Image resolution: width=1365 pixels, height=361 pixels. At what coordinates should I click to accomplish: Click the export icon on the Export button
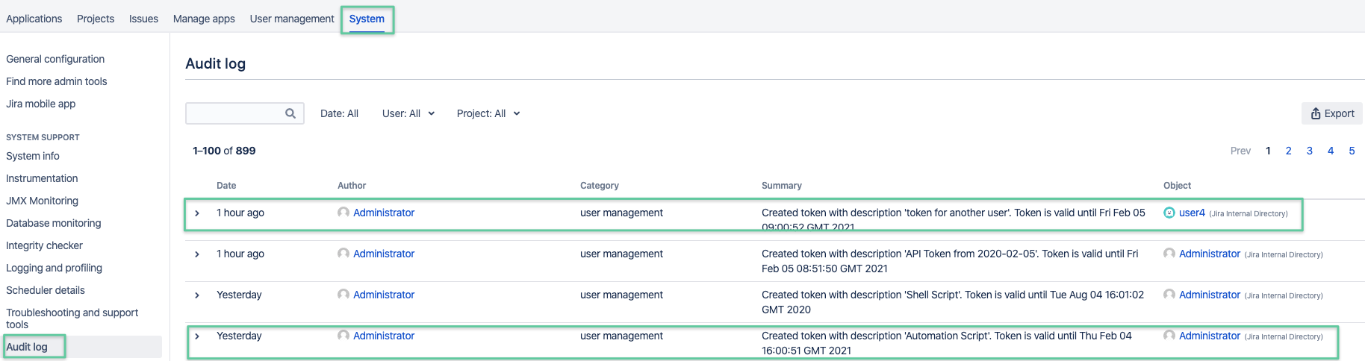coord(1316,113)
